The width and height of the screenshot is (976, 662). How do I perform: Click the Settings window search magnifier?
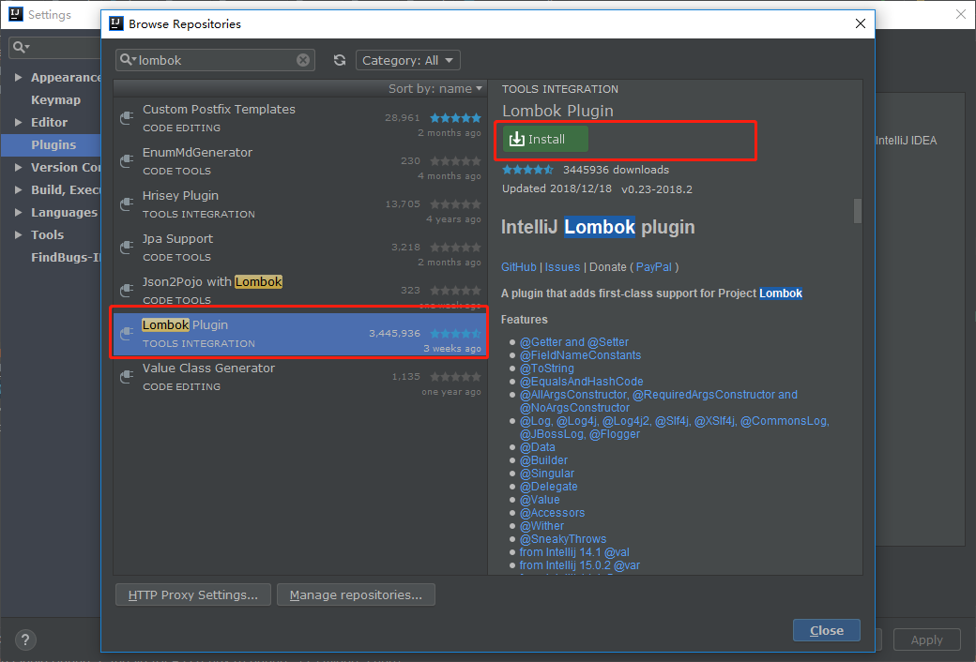point(21,47)
